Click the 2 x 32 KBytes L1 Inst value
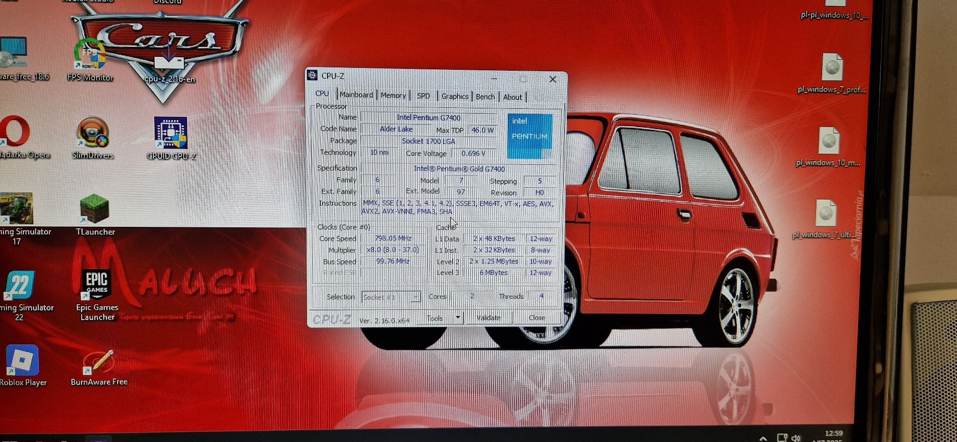 tap(494, 250)
